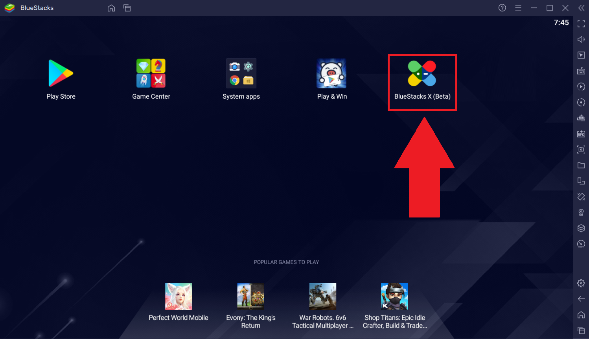Select the Perfect World Mobile game thumbnail
The height and width of the screenshot is (339, 589).
tap(179, 296)
